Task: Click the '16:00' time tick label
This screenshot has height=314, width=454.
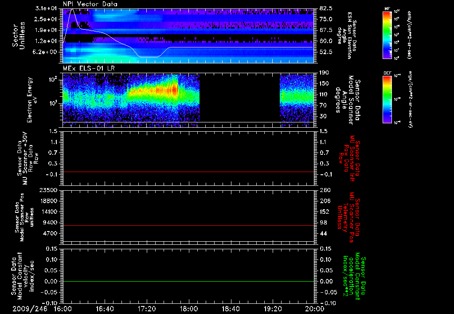Action: click(63, 309)
